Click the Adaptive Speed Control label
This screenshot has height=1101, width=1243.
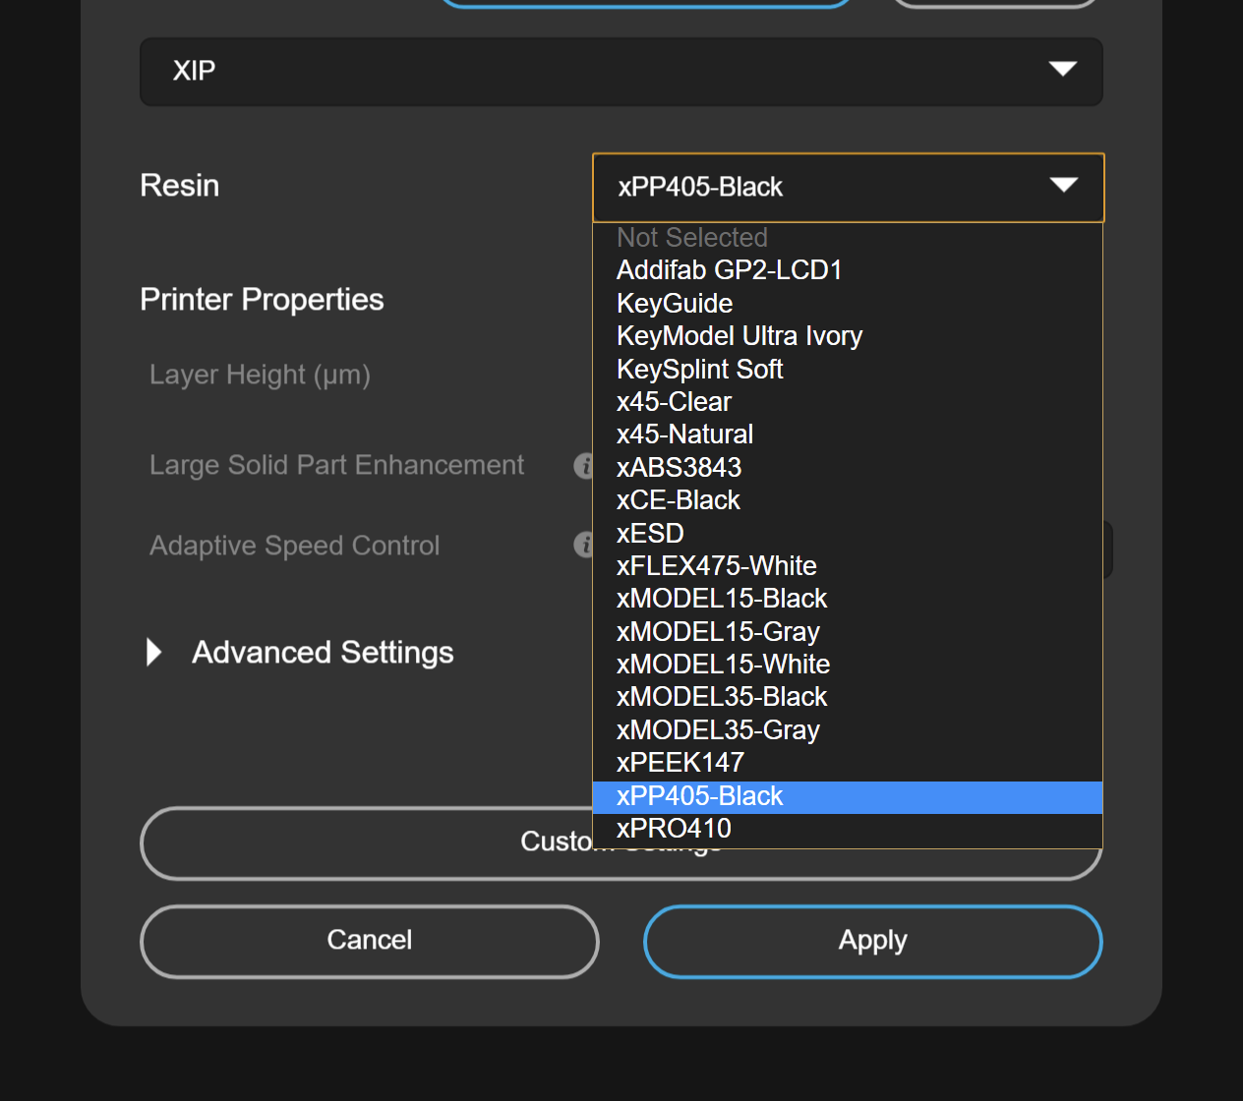(294, 546)
